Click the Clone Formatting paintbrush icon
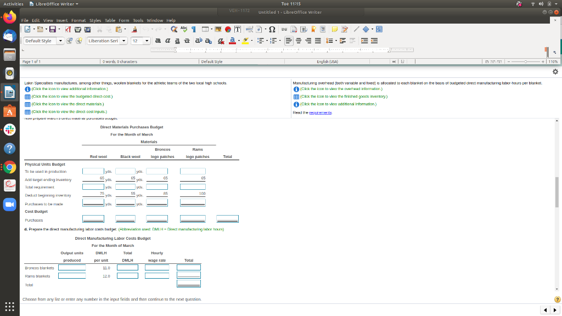This screenshot has height=316, width=562. (x=134, y=30)
